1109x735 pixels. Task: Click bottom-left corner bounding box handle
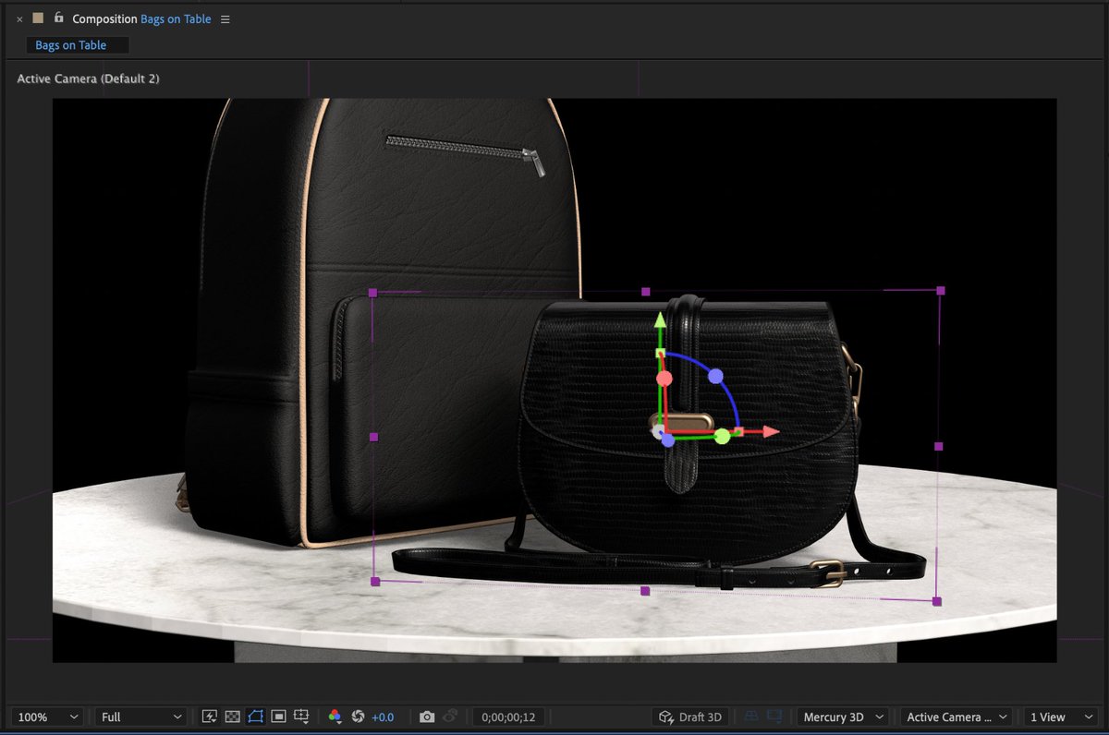click(375, 582)
